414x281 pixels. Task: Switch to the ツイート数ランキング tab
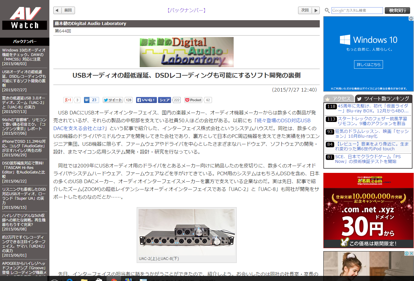click(383, 98)
